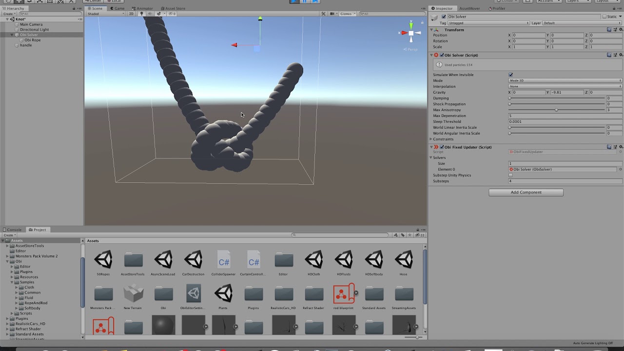Open the Project panel Create menu
The image size is (624, 351).
(x=10, y=235)
